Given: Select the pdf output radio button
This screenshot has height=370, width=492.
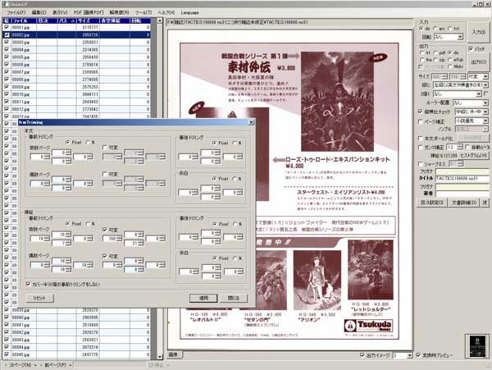Looking at the screenshot, I should (x=435, y=53).
